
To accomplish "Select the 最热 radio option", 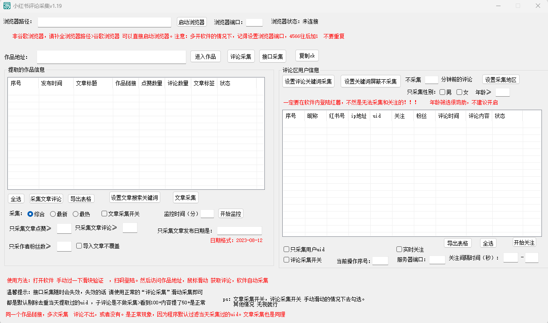I will pyautogui.click(x=76, y=214).
